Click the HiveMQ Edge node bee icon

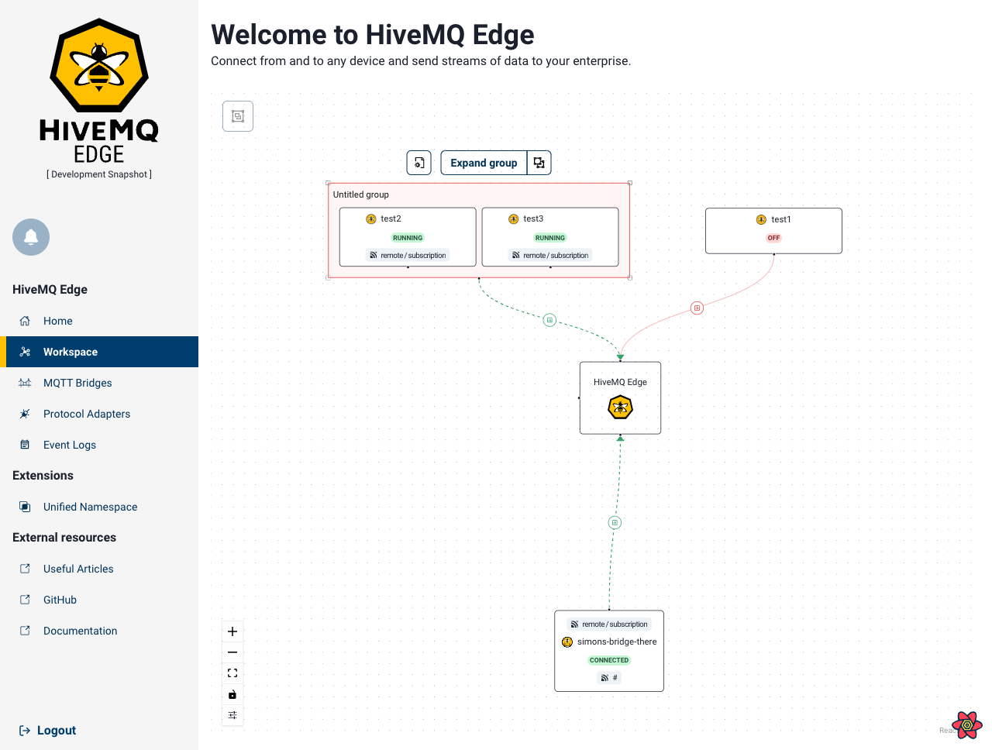pyautogui.click(x=620, y=407)
